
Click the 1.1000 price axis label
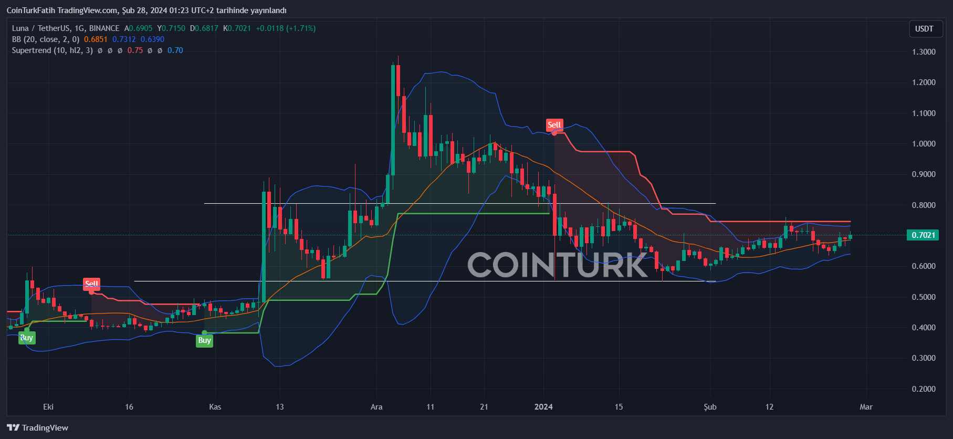tap(924, 113)
